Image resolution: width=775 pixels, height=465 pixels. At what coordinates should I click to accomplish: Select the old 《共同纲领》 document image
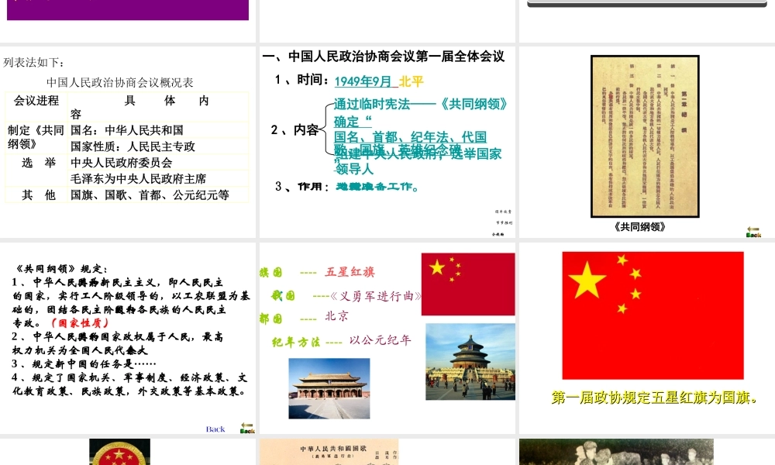click(x=645, y=136)
